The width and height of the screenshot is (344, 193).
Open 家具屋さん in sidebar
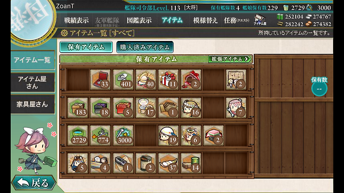tap(32, 104)
